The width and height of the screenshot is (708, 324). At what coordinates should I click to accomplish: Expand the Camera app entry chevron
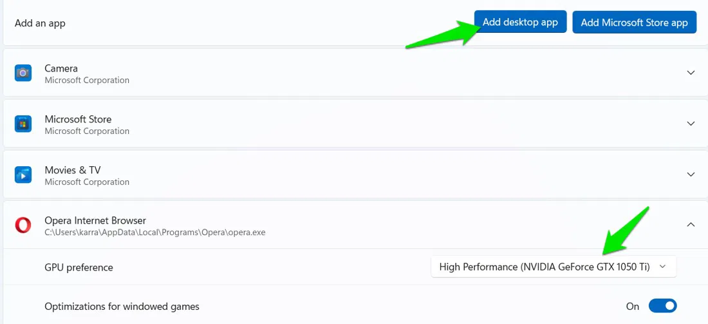(691, 73)
